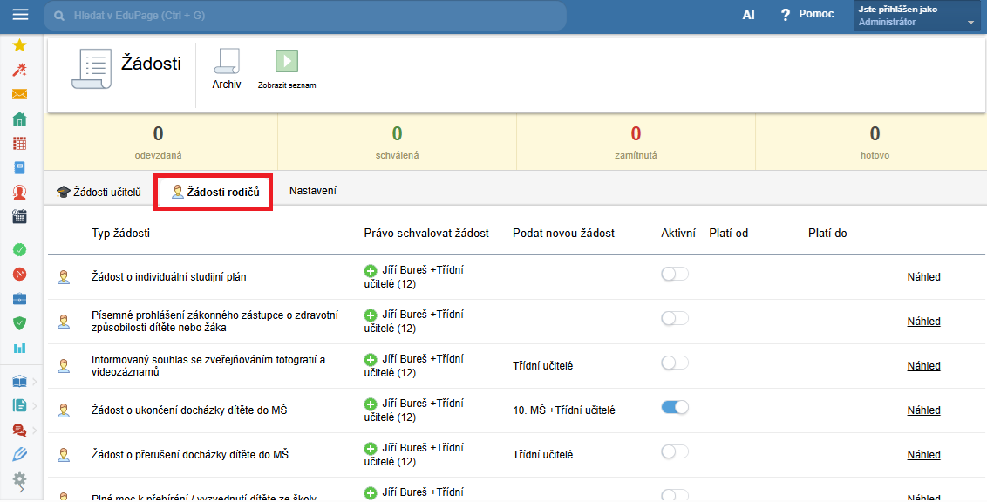The height and width of the screenshot is (502, 987).
Task: Expand the chat bubbles sidebar submenu arrow
Action: click(34, 430)
